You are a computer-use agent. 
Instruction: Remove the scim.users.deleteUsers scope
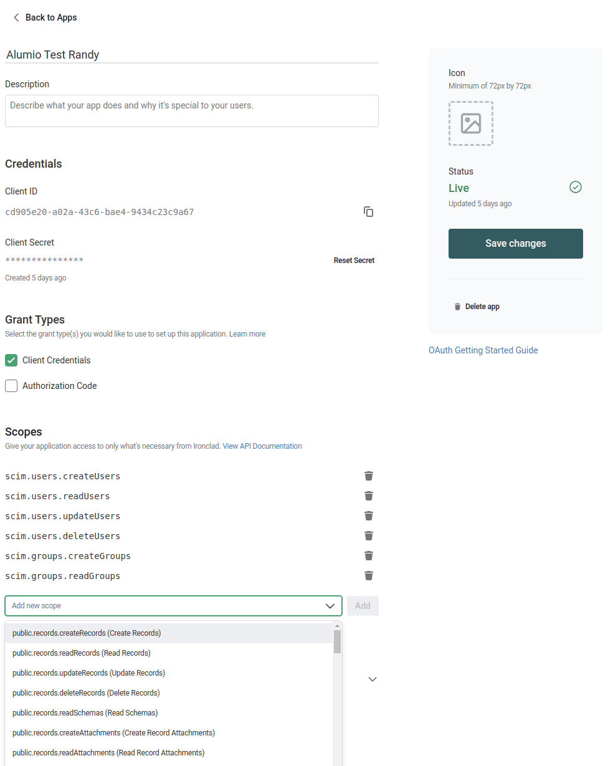[x=369, y=536]
